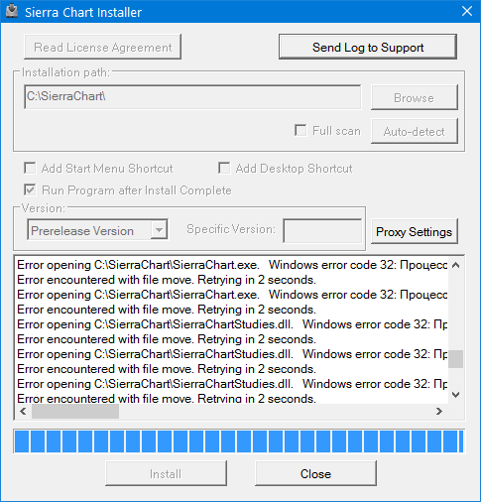Viewport: 481px width, 502px height.
Task: Close the Sierra Chart Installer window via X
Action: pos(467,11)
